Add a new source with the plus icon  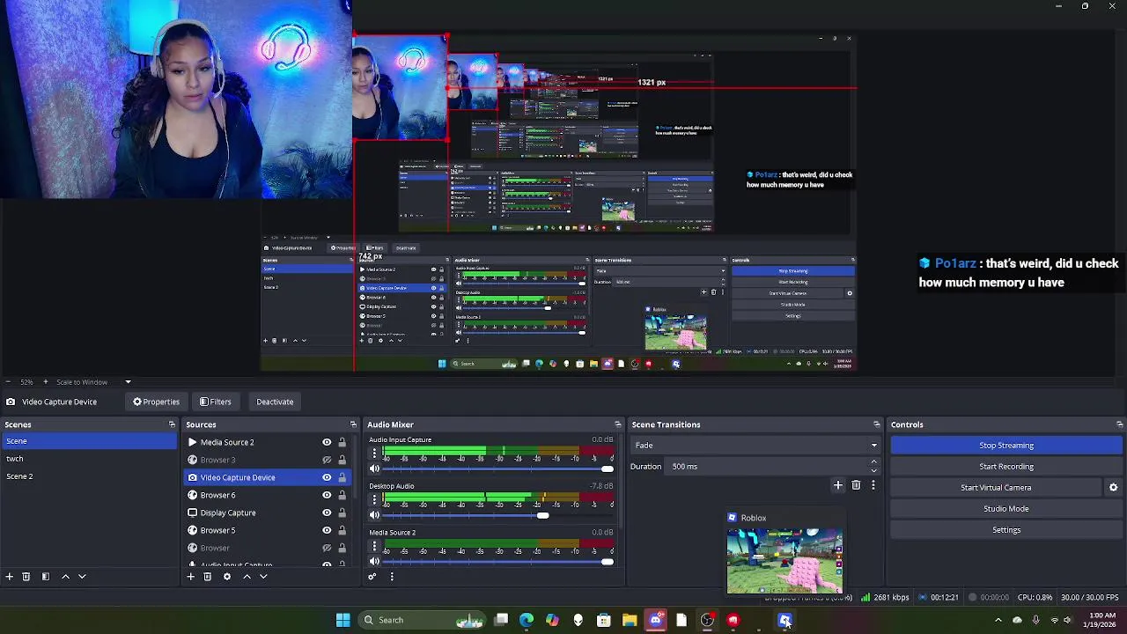190,577
